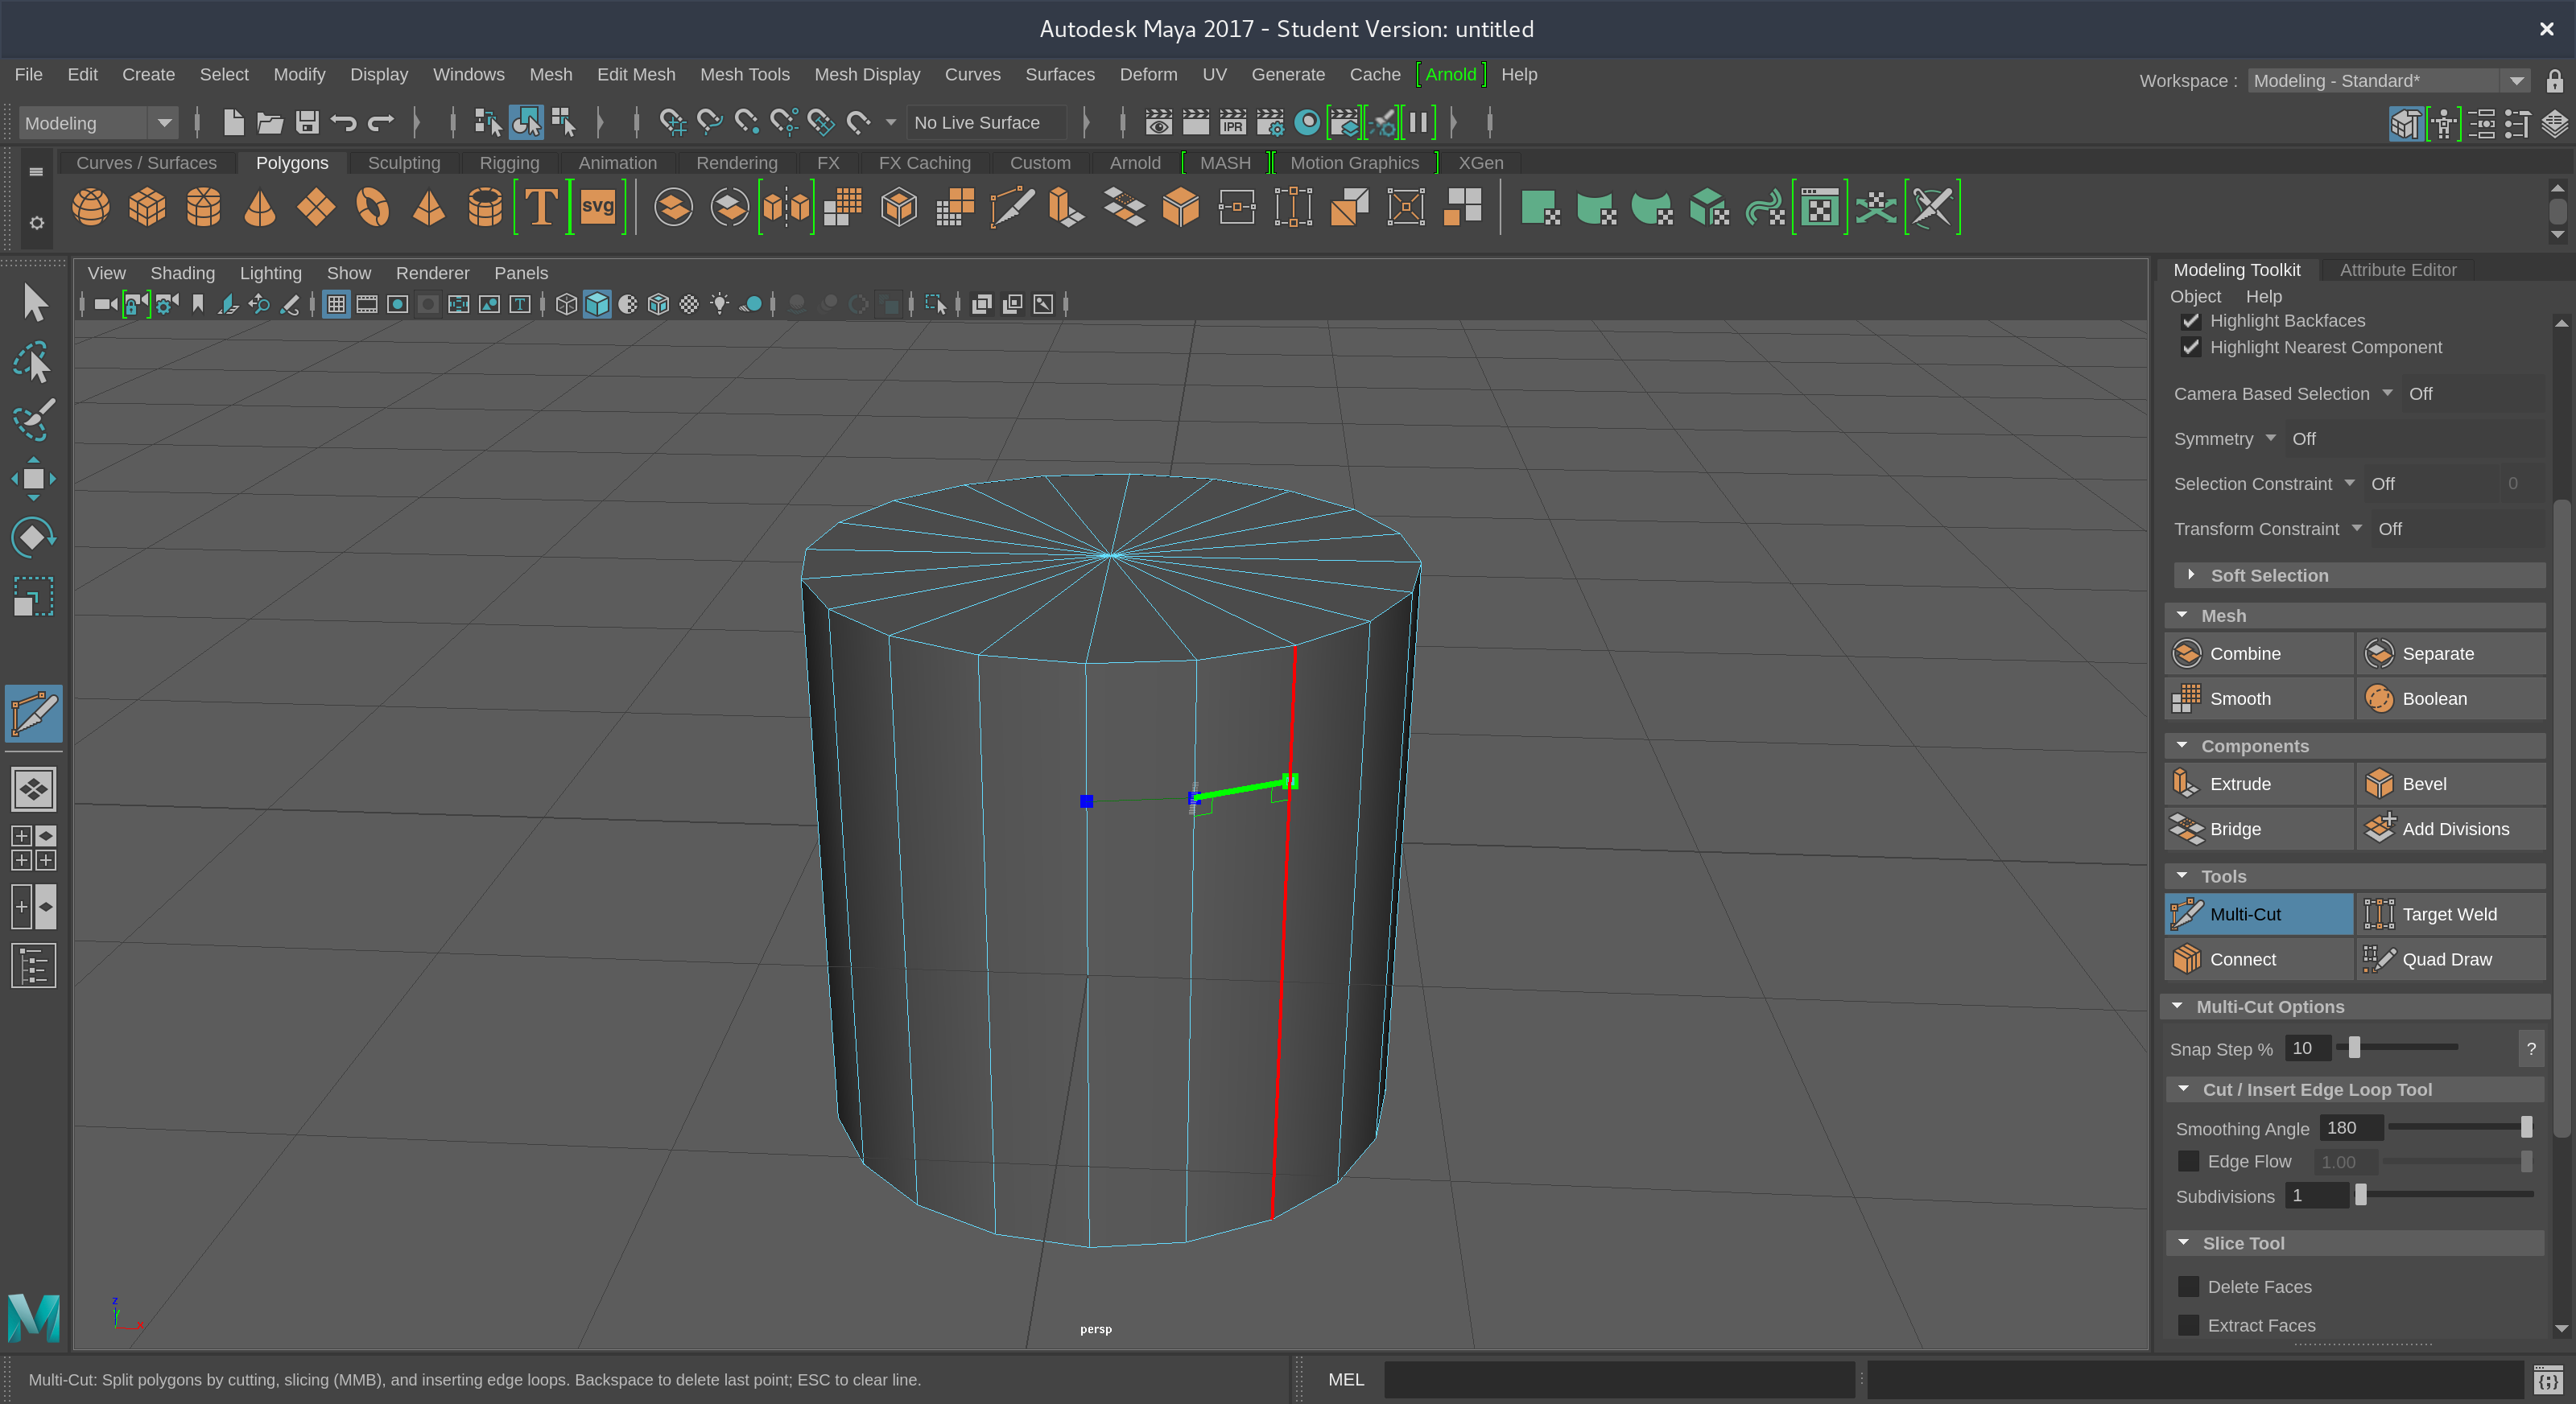Create a polygon sphere from the shelf
The image size is (2576, 1404).
point(91,208)
